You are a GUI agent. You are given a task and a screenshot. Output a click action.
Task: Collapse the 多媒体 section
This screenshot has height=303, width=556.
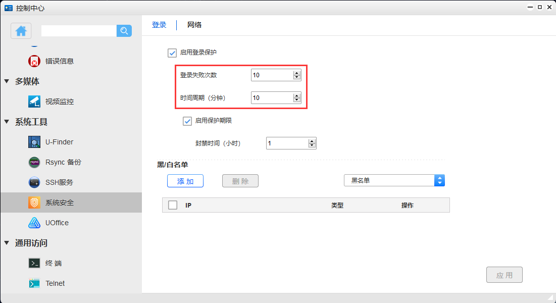tap(7, 81)
